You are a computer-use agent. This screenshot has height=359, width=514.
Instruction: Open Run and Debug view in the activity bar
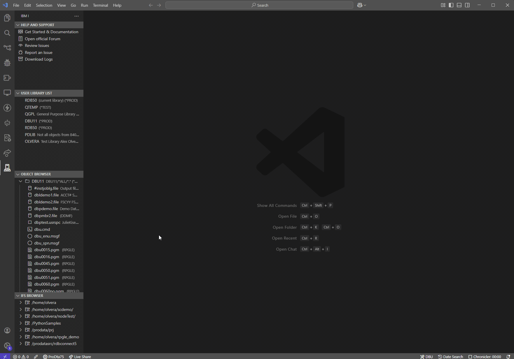[7, 63]
